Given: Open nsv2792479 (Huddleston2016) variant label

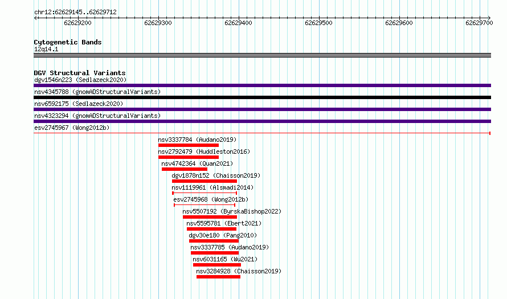Looking at the screenshot, I should (x=204, y=151).
